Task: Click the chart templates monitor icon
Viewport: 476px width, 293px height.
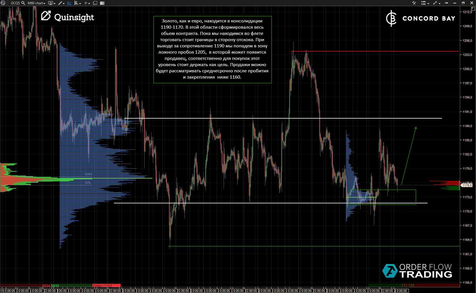Action: (50, 3)
